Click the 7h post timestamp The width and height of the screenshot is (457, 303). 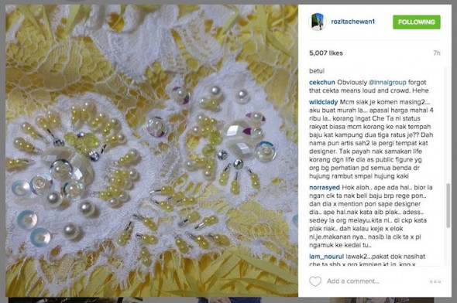[436, 53]
